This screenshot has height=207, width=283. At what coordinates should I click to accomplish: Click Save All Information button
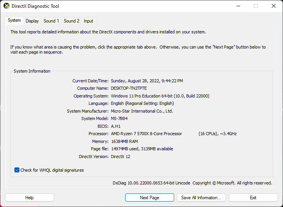tap(201, 198)
